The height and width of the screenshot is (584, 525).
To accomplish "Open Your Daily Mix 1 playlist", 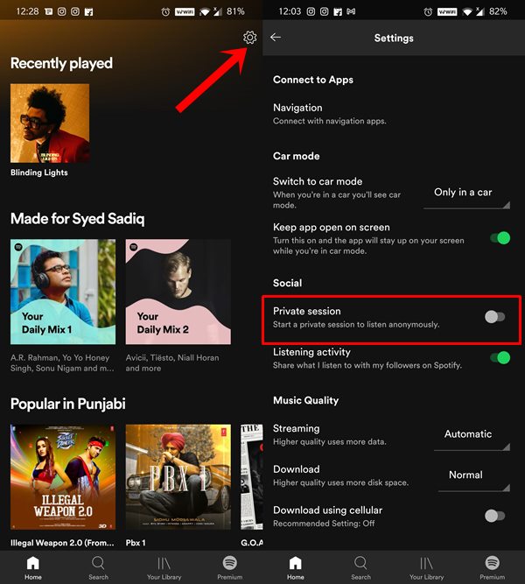I will (x=63, y=292).
